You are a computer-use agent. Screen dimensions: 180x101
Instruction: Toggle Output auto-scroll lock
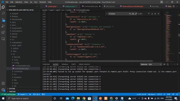coord(168,64)
